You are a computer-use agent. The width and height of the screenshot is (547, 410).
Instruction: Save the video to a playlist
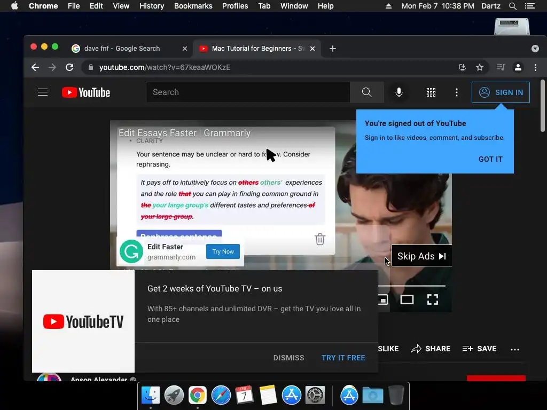[480, 349]
